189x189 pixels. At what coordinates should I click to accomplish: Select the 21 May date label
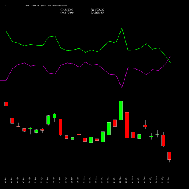(163, 180)
